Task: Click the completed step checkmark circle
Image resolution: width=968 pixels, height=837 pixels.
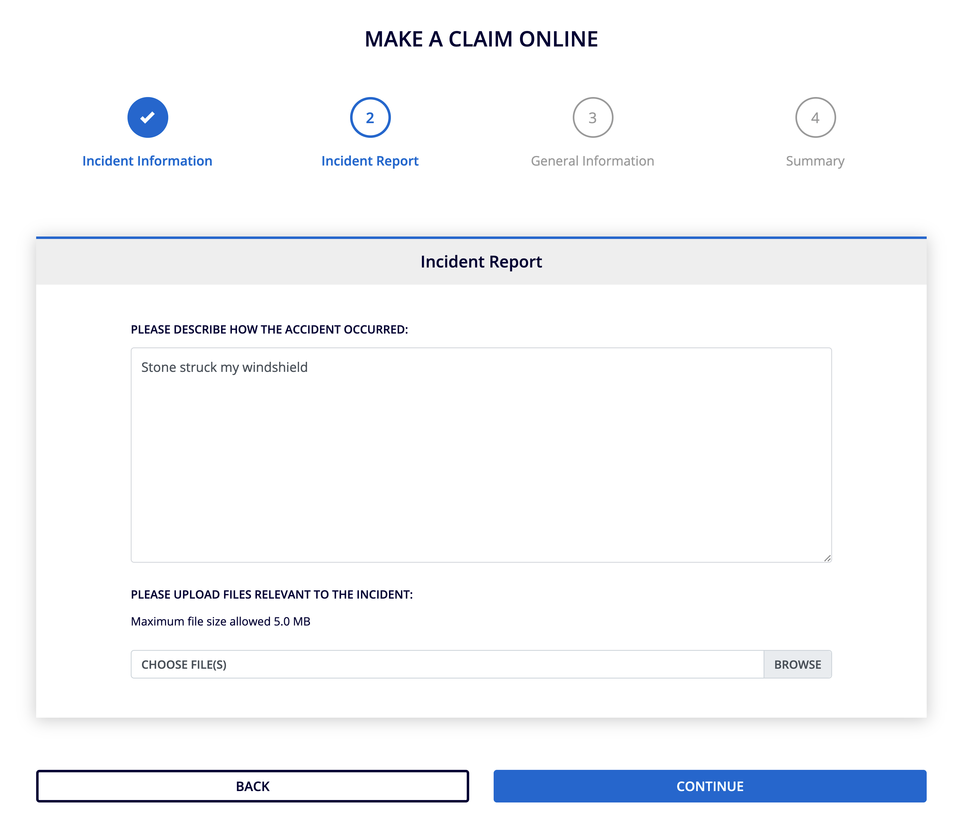Action: pyautogui.click(x=148, y=117)
